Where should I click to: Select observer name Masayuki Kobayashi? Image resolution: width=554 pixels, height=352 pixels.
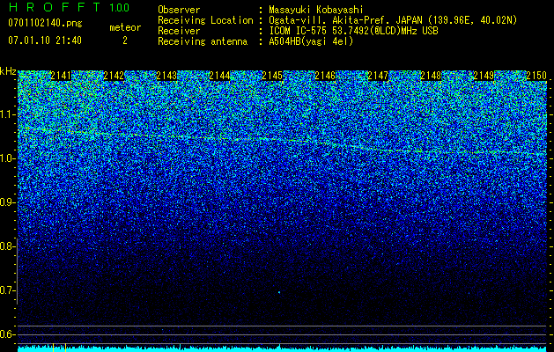tap(316, 10)
